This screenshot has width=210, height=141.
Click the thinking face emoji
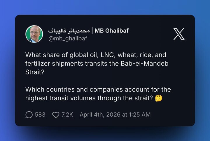point(159,98)
